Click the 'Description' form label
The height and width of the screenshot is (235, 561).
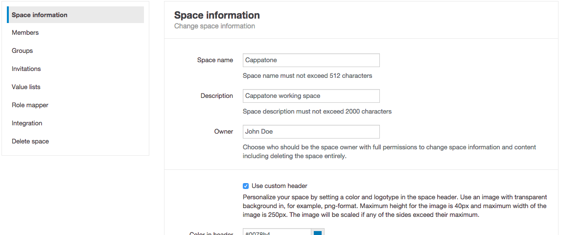(x=216, y=96)
